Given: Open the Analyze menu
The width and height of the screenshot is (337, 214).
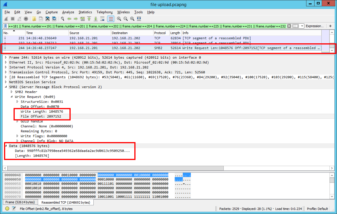Looking at the screenshot, I should point(68,12).
